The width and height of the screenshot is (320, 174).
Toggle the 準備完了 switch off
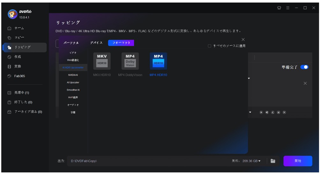(x=304, y=67)
